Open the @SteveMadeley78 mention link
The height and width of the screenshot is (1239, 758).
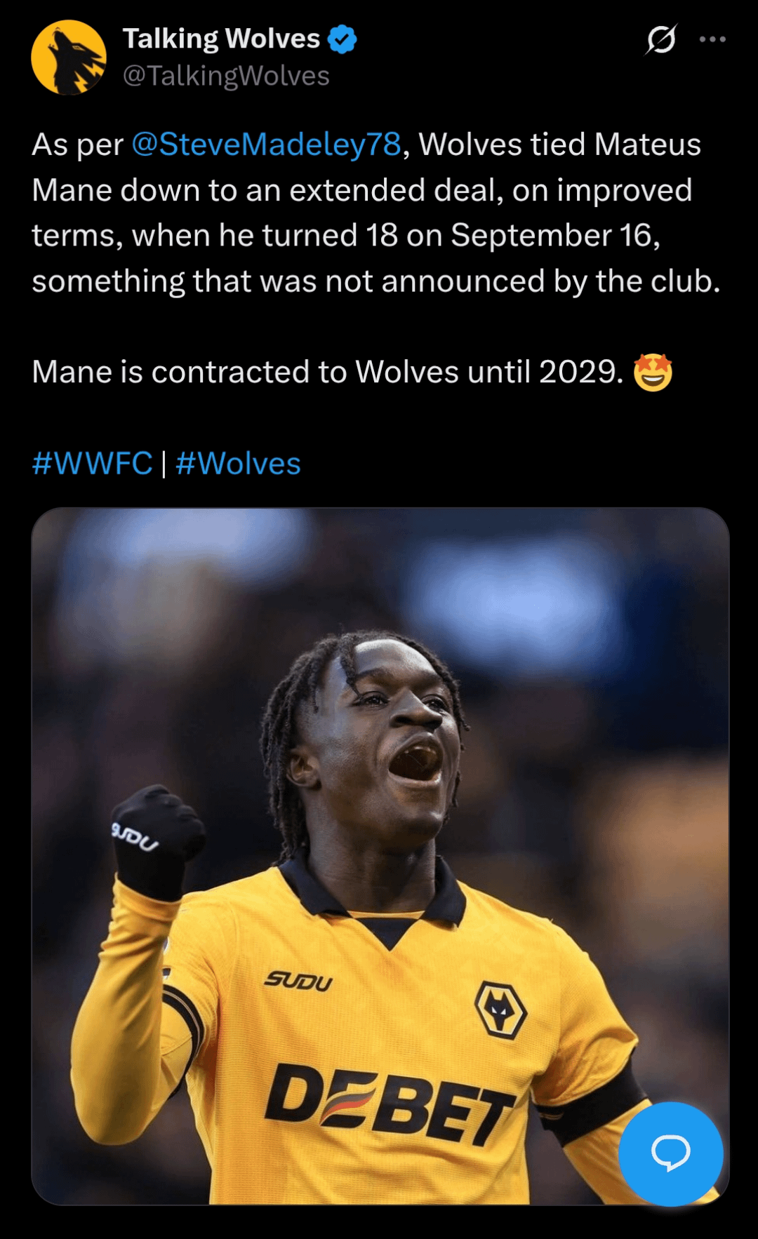tap(267, 145)
